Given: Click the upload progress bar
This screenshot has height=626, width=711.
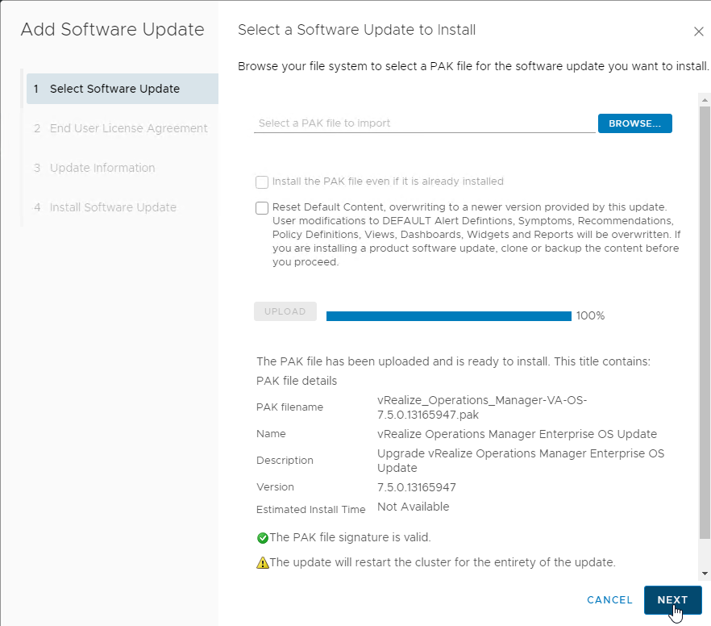Looking at the screenshot, I should (x=449, y=316).
